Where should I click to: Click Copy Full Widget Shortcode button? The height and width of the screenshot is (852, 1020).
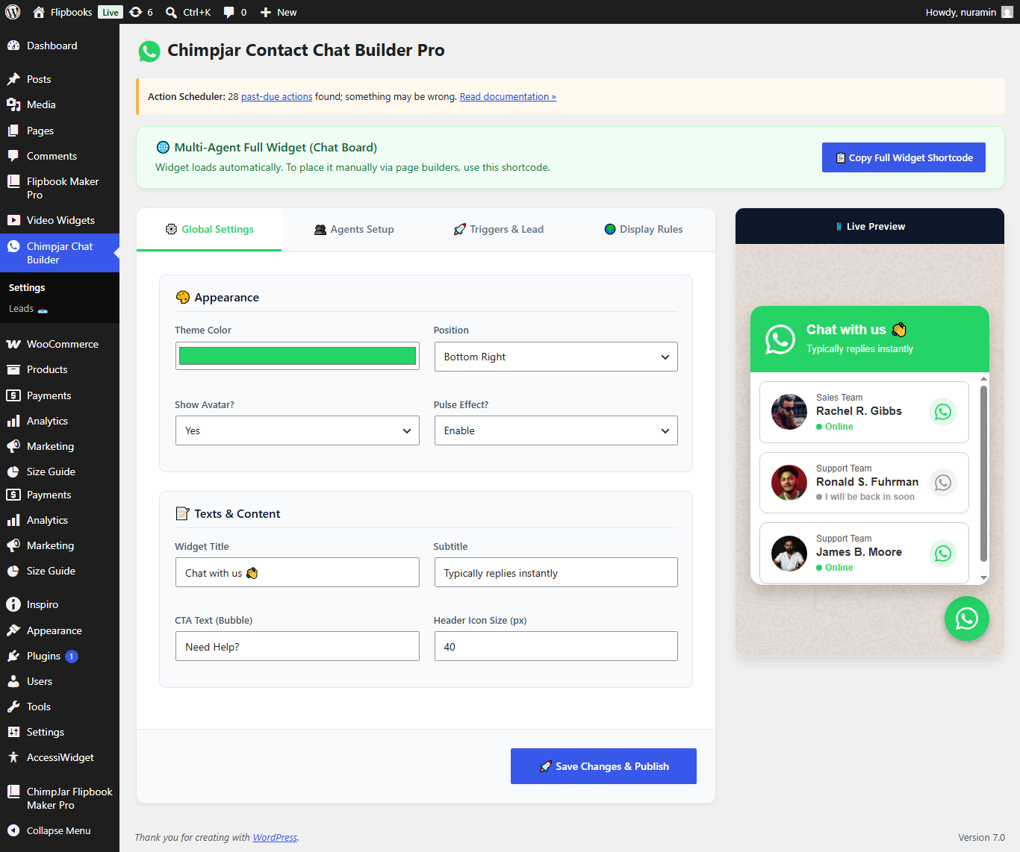904,157
